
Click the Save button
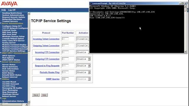pyautogui.click(x=36, y=95)
